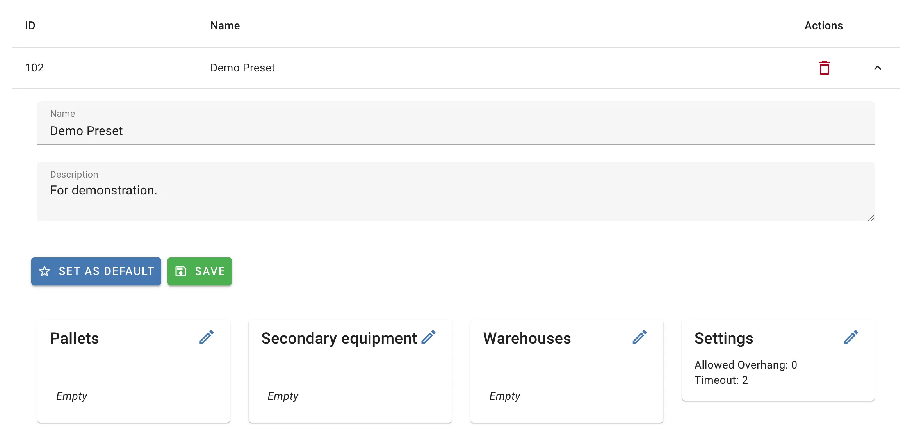
Task: Click the Actions column header
Action: coord(823,26)
